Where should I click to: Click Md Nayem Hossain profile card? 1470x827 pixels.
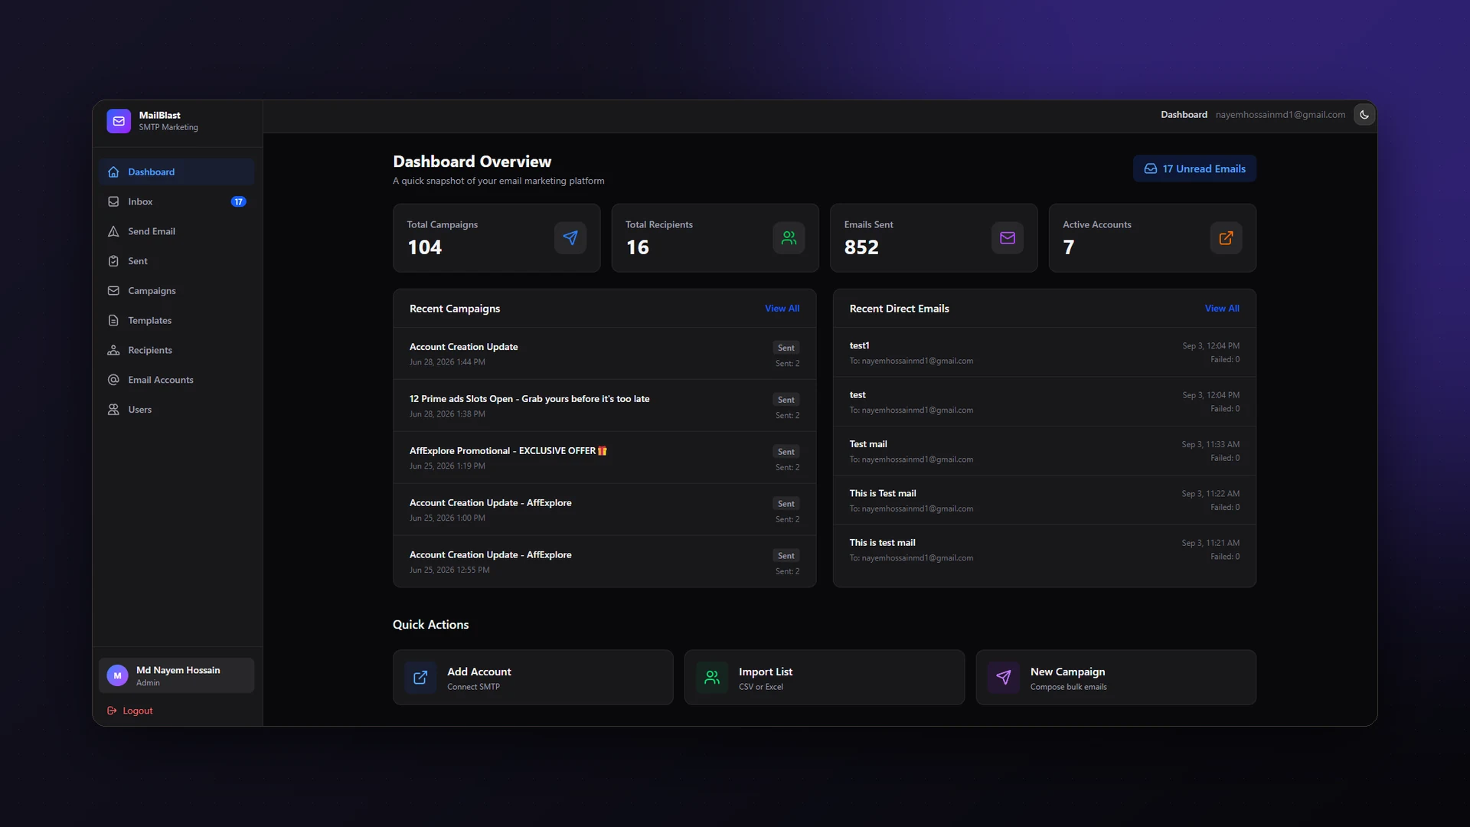point(176,675)
